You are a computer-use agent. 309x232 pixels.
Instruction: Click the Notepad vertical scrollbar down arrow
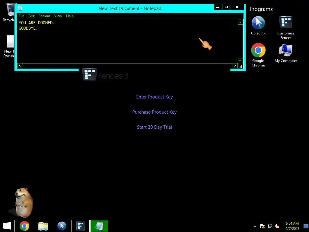click(x=240, y=60)
